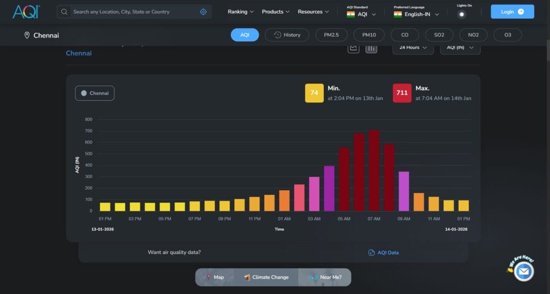Open the Ranking menu
Viewport: 550px width, 294px height.
[x=241, y=12]
